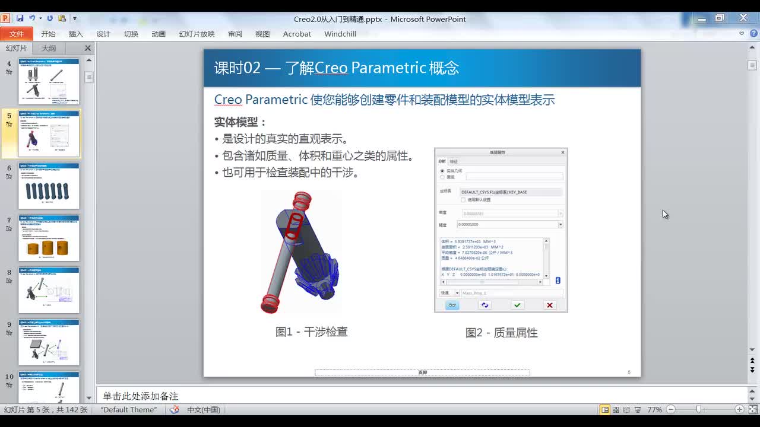Open the 审阅 ribbon tab

pos(235,34)
